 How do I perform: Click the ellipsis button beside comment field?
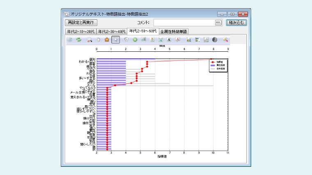click(x=218, y=23)
